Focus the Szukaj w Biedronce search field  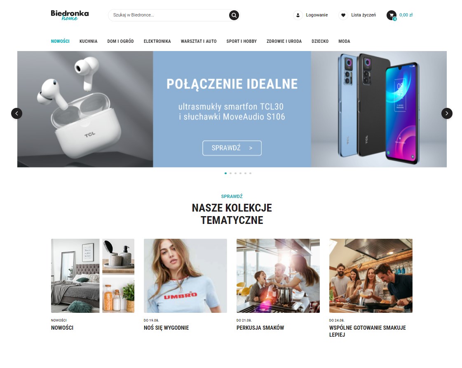(x=169, y=15)
